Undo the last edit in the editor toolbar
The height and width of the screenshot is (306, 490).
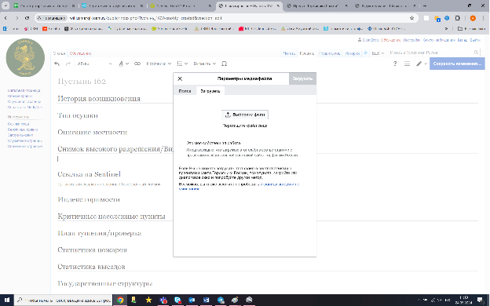coord(57,64)
